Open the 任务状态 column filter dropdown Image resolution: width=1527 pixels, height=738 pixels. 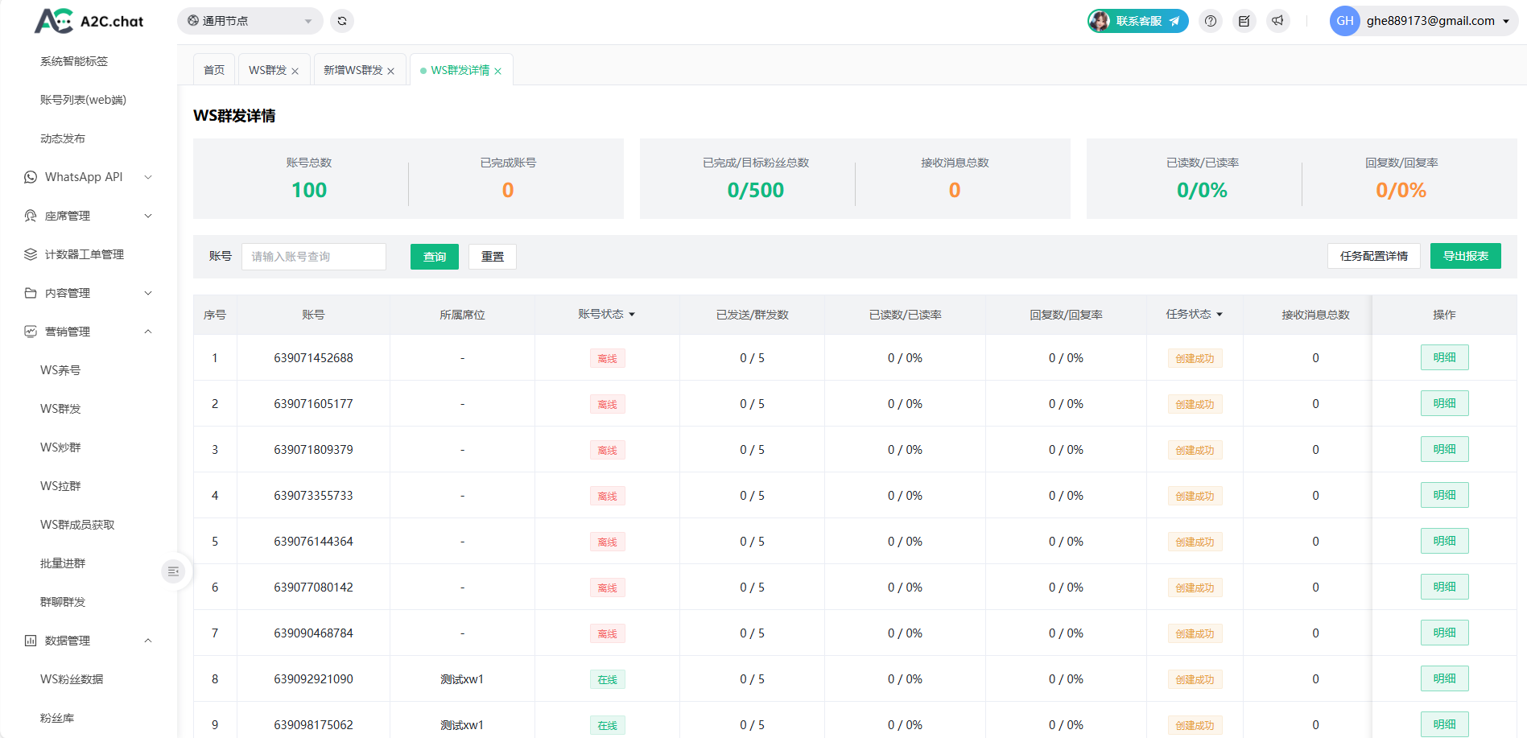1220,315
